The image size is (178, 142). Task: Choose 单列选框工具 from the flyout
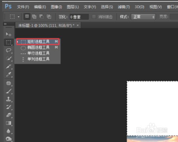[38, 59]
